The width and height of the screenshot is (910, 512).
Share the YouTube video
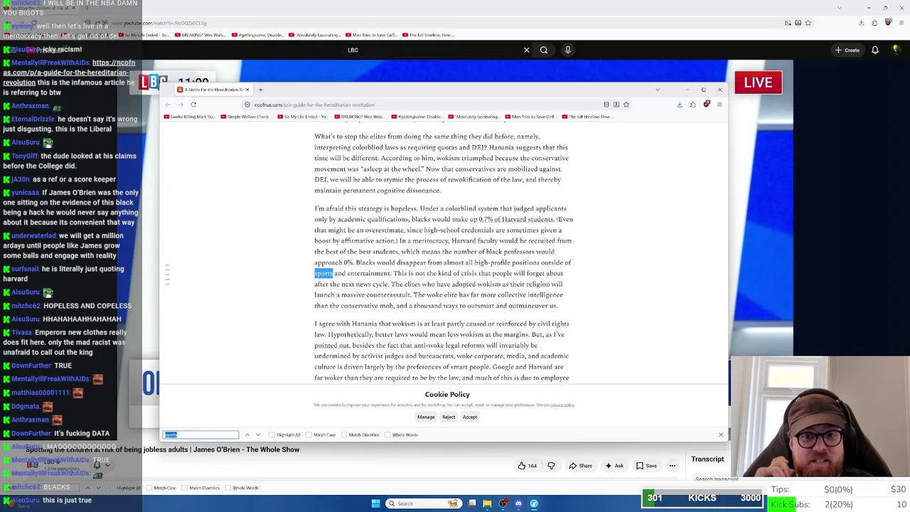click(580, 466)
